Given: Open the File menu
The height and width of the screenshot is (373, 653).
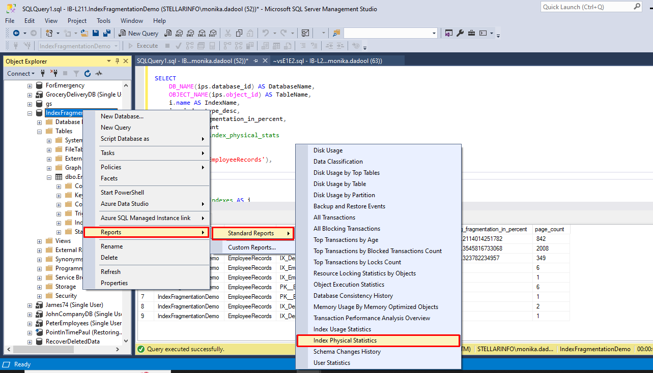Looking at the screenshot, I should pos(10,21).
